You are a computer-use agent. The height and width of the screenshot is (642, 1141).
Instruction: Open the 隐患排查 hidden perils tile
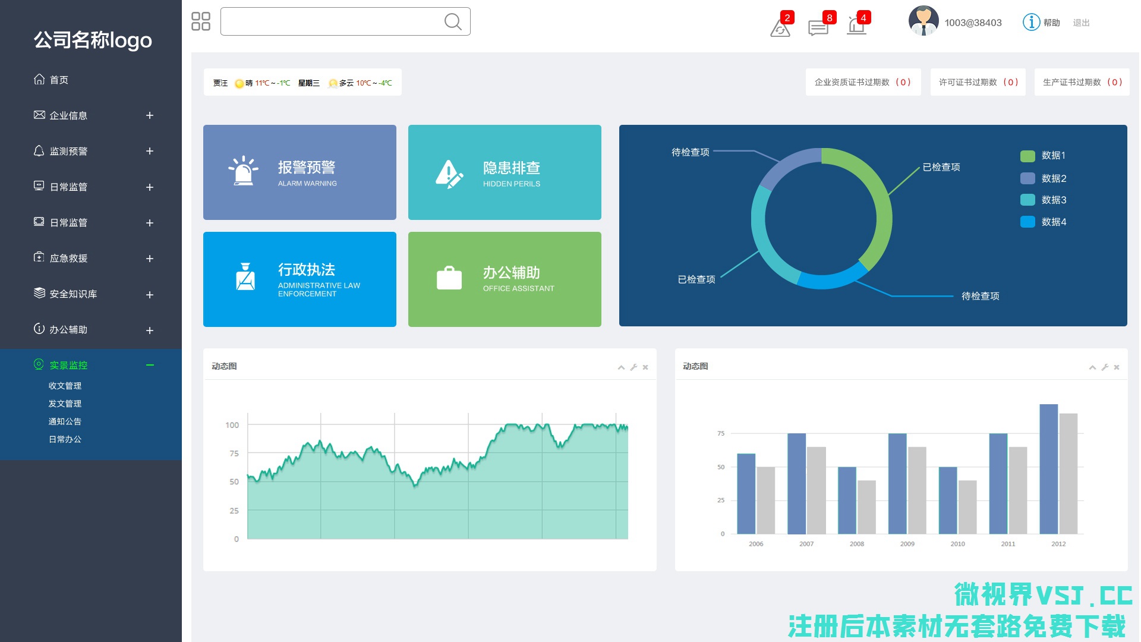pos(505,172)
